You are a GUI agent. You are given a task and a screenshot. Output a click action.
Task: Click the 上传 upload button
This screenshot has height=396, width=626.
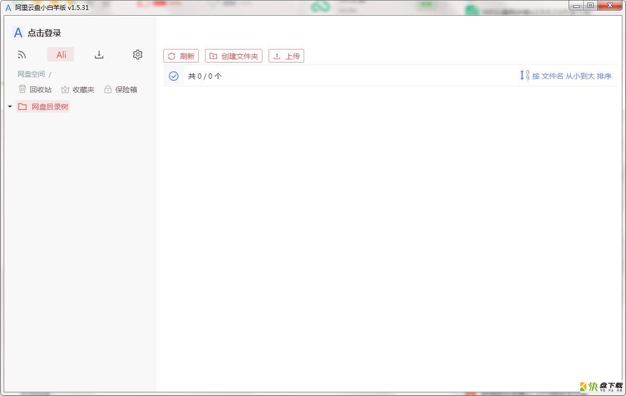point(286,56)
